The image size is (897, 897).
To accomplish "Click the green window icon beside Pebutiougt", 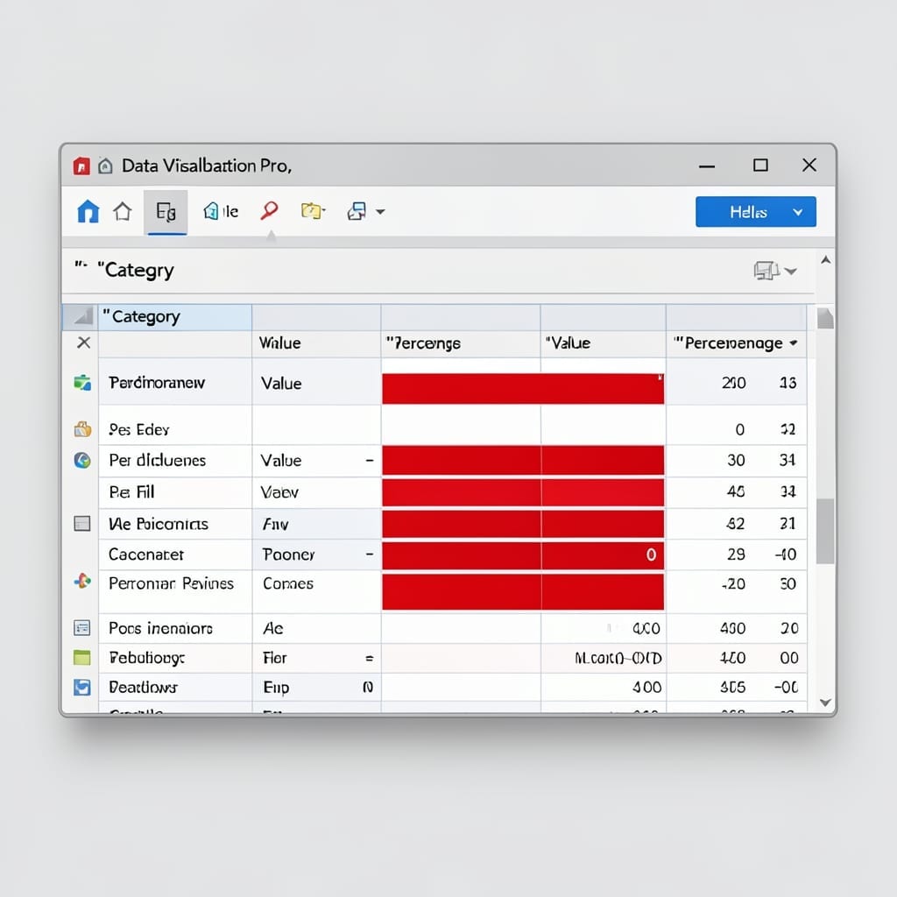I will coord(82,658).
